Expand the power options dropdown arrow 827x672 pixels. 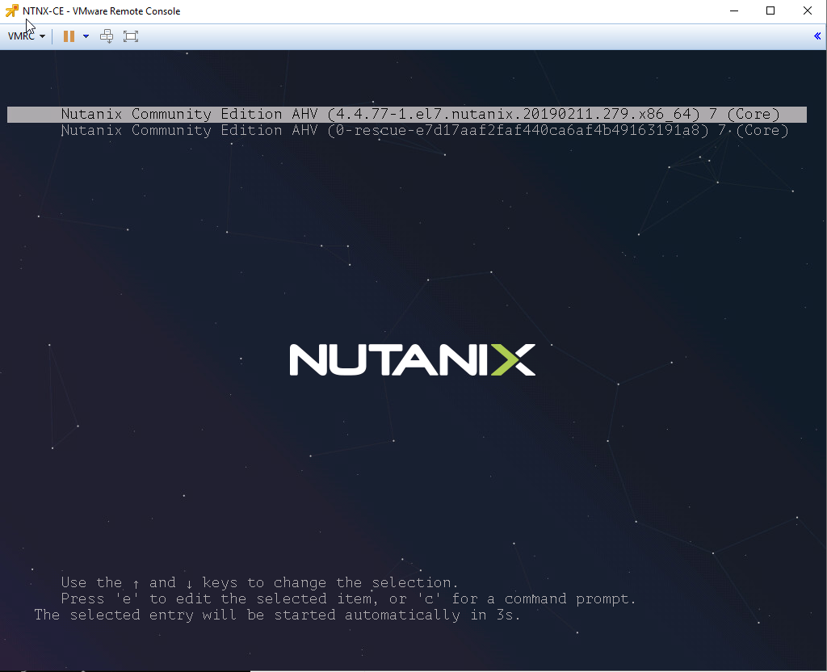pos(86,36)
